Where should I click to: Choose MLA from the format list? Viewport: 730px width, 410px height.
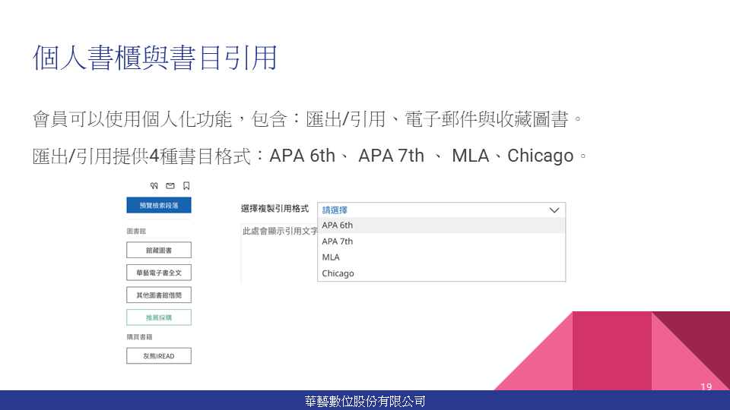click(x=441, y=257)
